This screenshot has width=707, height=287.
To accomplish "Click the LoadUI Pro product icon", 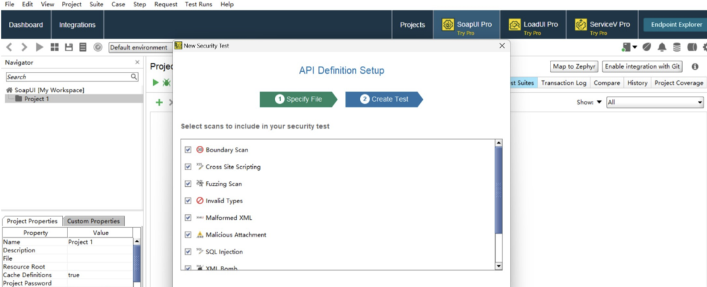I will 515,25.
